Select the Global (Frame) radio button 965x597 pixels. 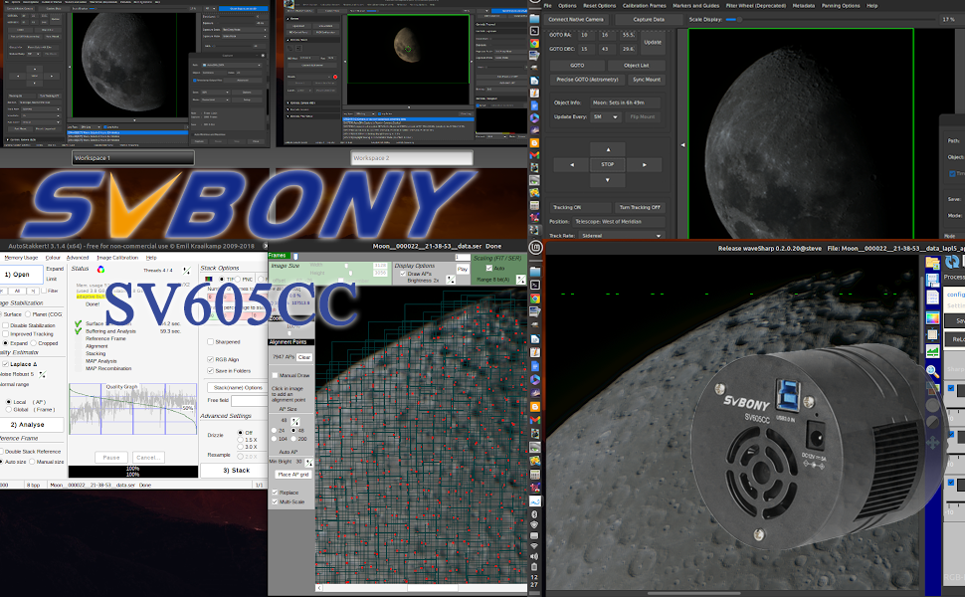pyautogui.click(x=8, y=410)
